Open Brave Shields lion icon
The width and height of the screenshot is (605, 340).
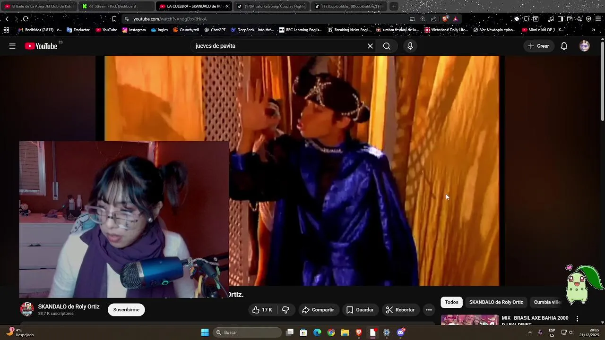pos(445,19)
